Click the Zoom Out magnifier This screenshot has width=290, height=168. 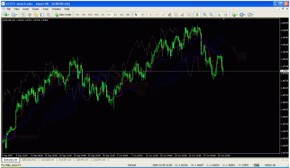pyautogui.click(x=211, y=14)
